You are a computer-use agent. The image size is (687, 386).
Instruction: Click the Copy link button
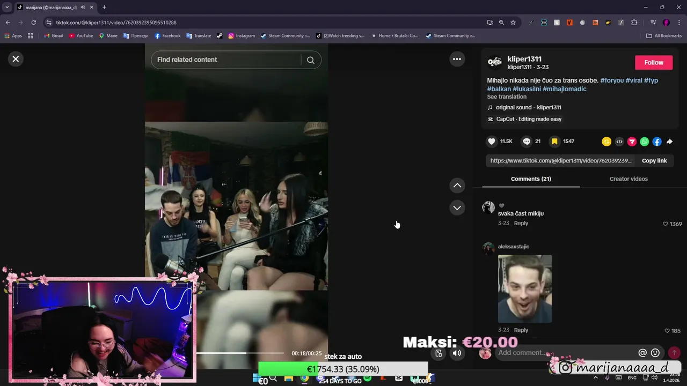coord(654,161)
